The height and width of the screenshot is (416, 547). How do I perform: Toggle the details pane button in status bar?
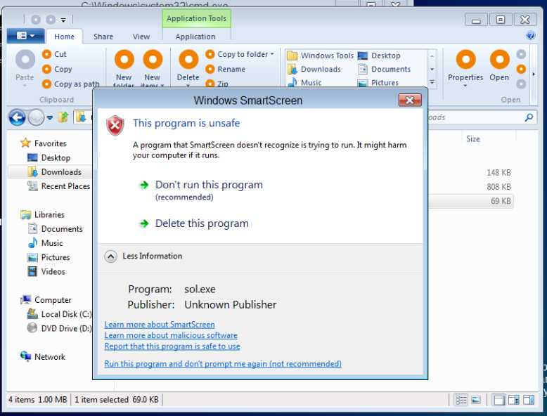(x=514, y=400)
